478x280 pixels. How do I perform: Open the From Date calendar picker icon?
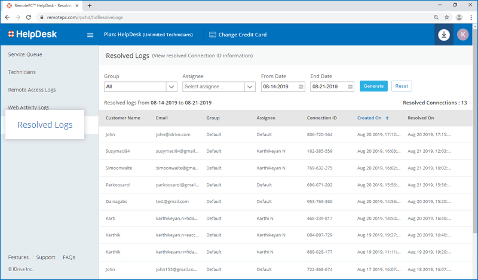(x=301, y=87)
